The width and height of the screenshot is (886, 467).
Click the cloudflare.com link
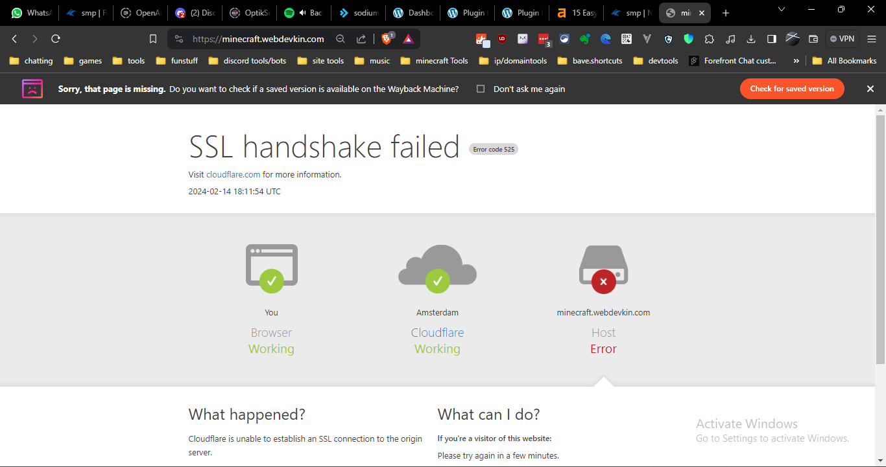233,174
